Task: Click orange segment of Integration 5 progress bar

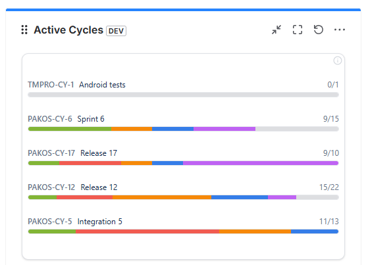Action: click(x=255, y=231)
